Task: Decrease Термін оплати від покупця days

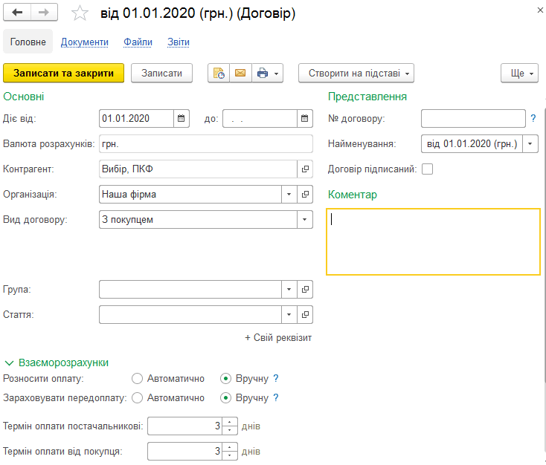Action: click(x=230, y=455)
